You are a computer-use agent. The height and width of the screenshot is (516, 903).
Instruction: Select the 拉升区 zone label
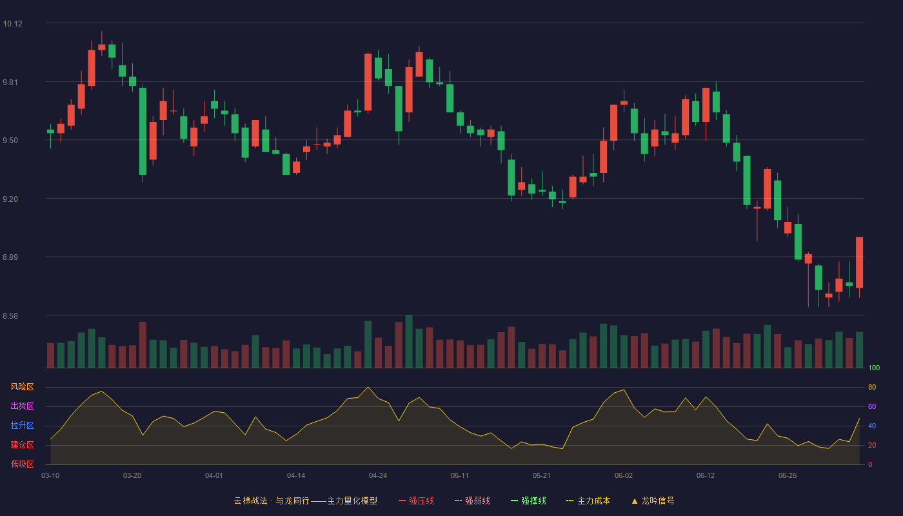[22, 426]
